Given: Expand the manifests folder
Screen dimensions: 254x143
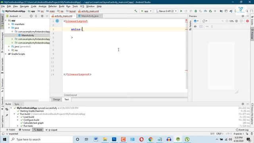Looking at the screenshot, I should pyautogui.click(x=9, y=24).
